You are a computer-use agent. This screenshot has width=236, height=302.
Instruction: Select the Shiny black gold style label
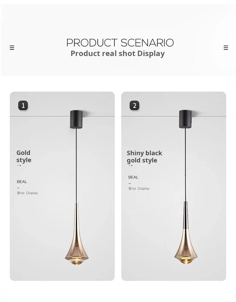pyautogui.click(x=144, y=157)
